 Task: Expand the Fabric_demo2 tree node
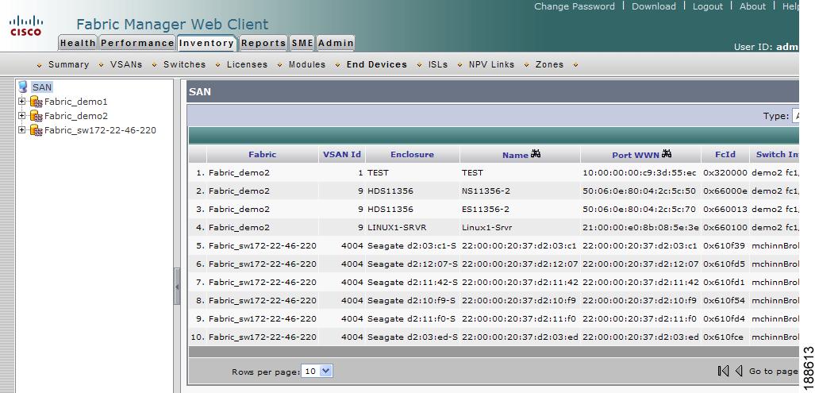point(22,115)
